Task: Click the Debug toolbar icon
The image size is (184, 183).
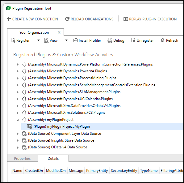Action: (x=110, y=40)
